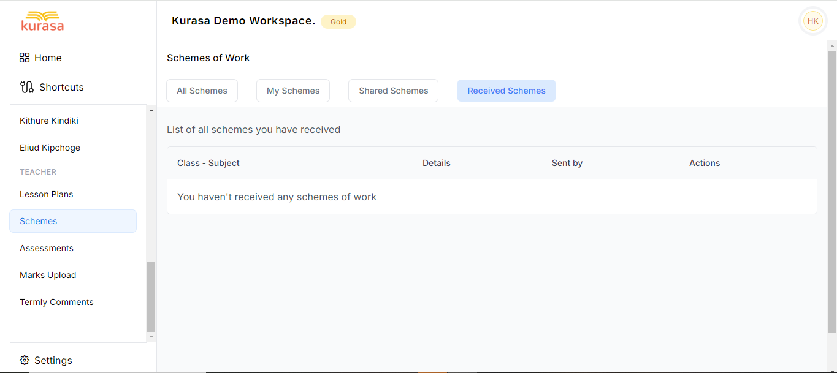Screen dimensions: 837x373
Task: Click the sidebar scroll up arrow
Action: pyautogui.click(x=151, y=110)
